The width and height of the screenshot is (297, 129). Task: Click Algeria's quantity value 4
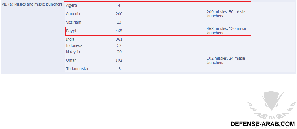click(119, 6)
